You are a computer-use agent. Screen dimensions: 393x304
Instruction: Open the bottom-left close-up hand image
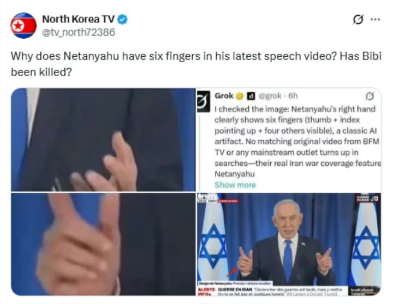(x=103, y=244)
